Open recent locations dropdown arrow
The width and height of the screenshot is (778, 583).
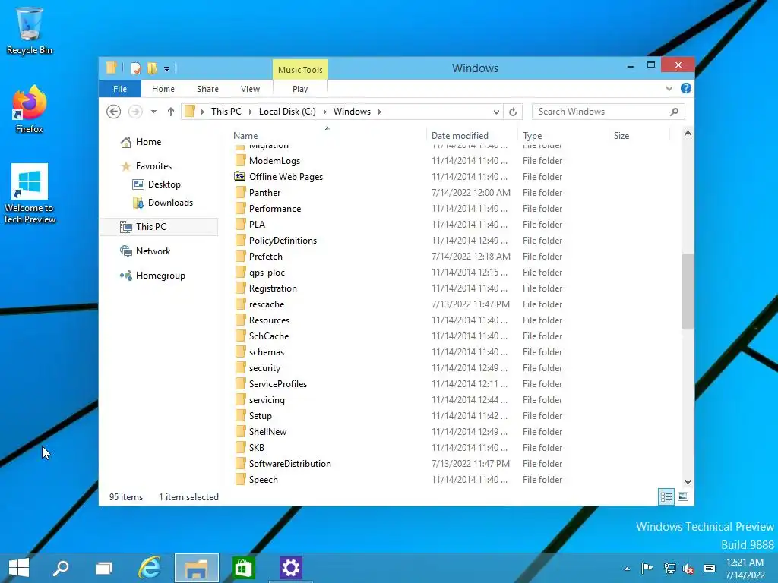pos(153,112)
